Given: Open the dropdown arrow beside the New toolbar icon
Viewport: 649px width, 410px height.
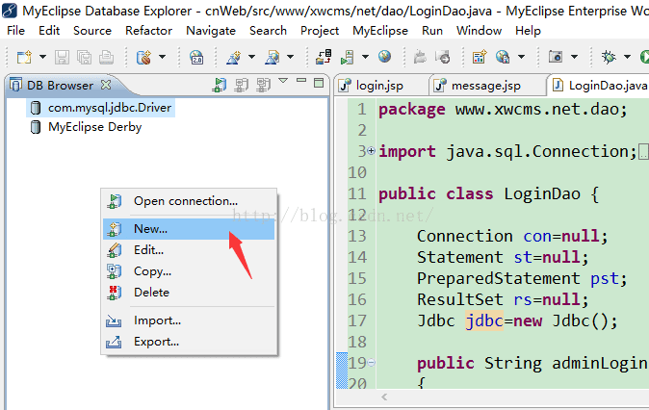Looking at the screenshot, I should [x=42, y=57].
